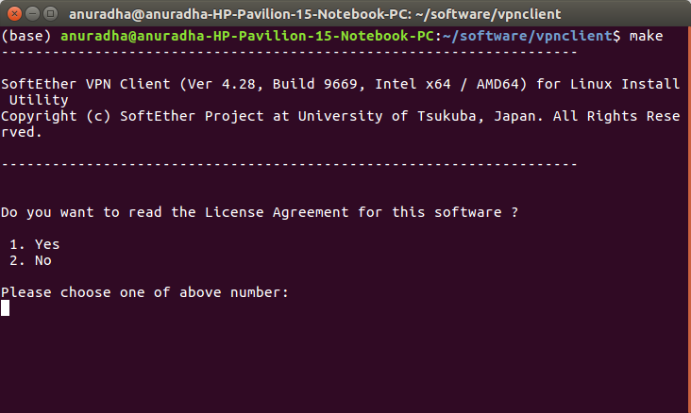
Task: Click the 'Copyright (c) SoftEther Project' line
Action: coord(340,116)
